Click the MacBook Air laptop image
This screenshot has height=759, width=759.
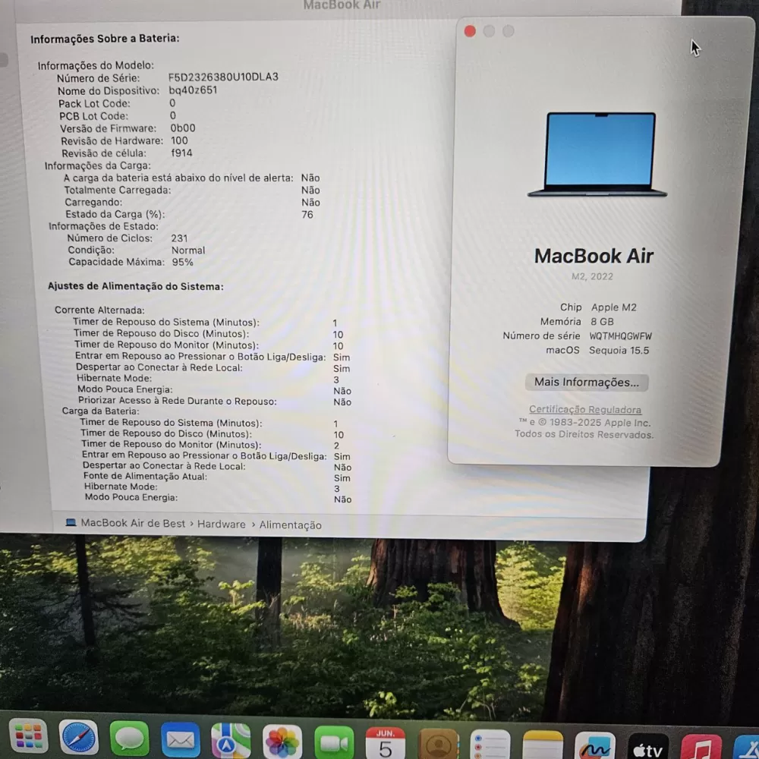pyautogui.click(x=598, y=154)
